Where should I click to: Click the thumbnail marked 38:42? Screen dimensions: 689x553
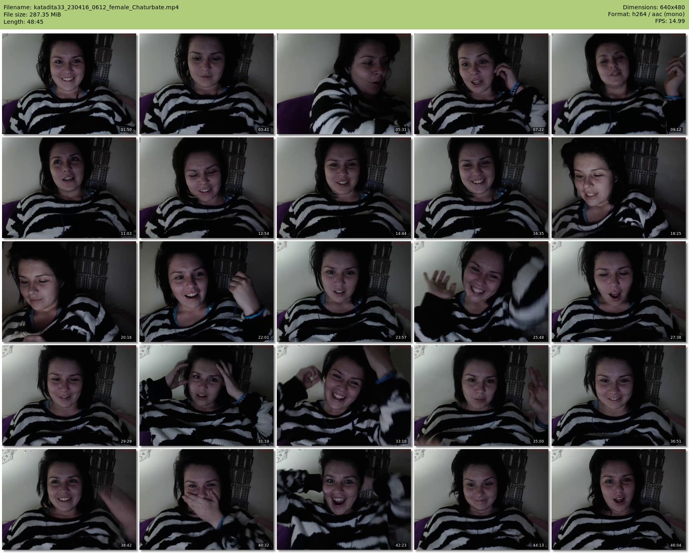point(69,499)
